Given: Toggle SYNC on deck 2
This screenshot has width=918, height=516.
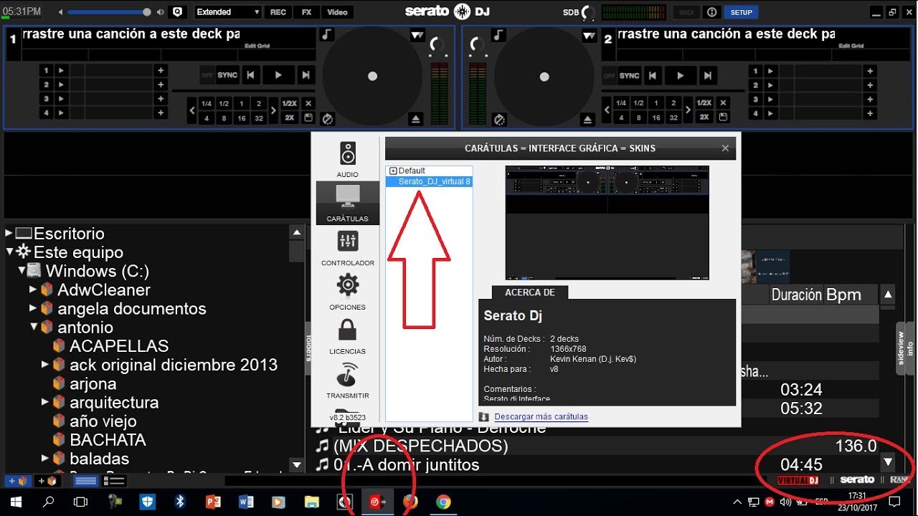Looking at the screenshot, I should pos(629,75).
